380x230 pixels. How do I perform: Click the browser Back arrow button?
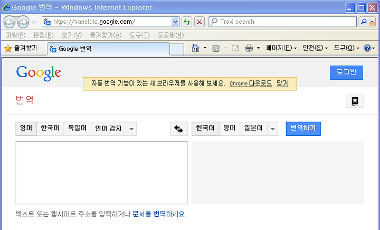(x=9, y=22)
